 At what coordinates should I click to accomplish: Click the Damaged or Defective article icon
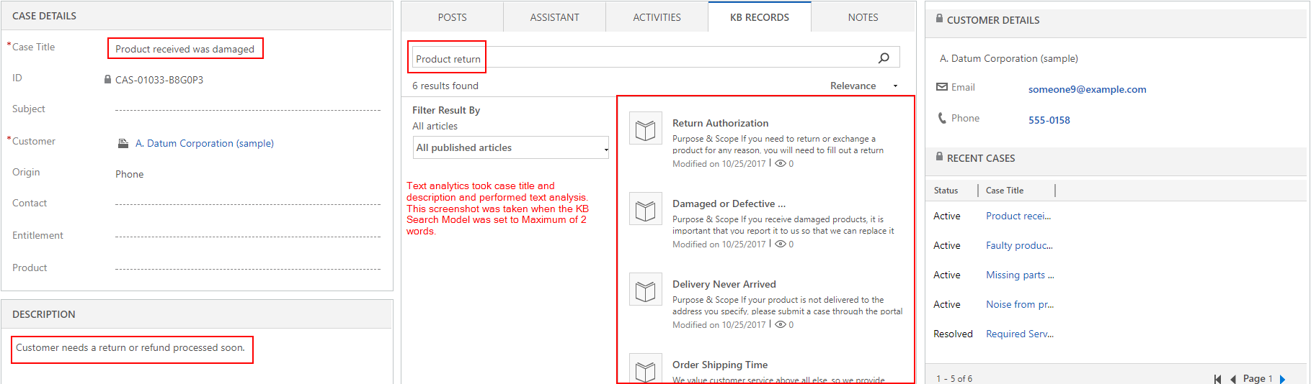point(645,210)
